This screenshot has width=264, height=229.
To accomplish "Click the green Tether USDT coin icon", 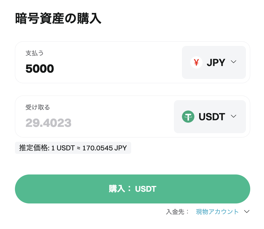I will pyautogui.click(x=188, y=117).
